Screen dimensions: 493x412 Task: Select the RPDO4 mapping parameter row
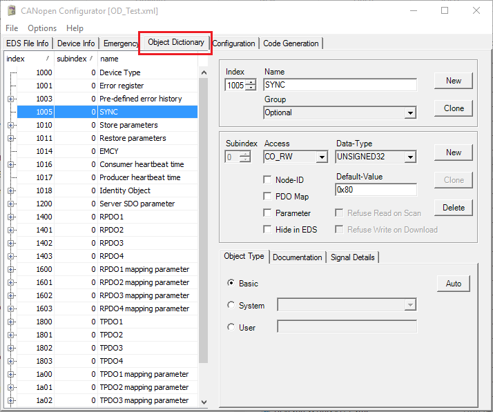(107, 308)
